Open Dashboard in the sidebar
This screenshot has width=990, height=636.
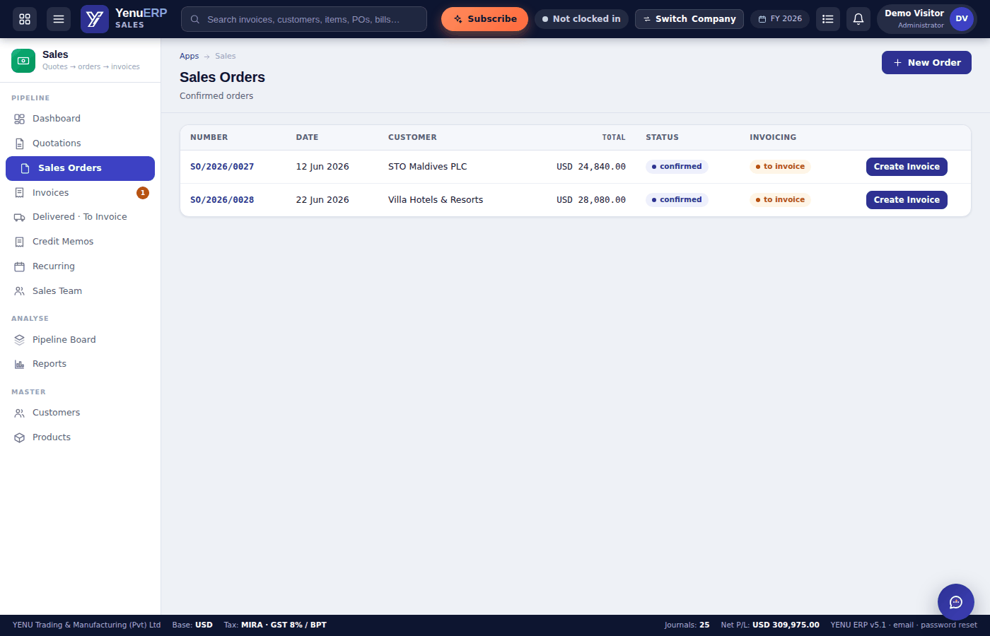pyautogui.click(x=80, y=119)
